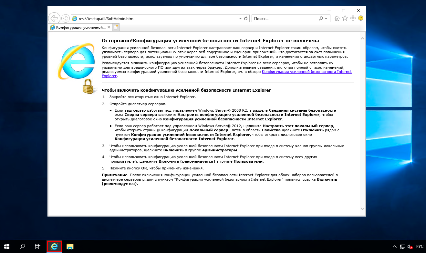Click into the Поиск... search box
The height and width of the screenshot is (253, 426).
point(285,19)
